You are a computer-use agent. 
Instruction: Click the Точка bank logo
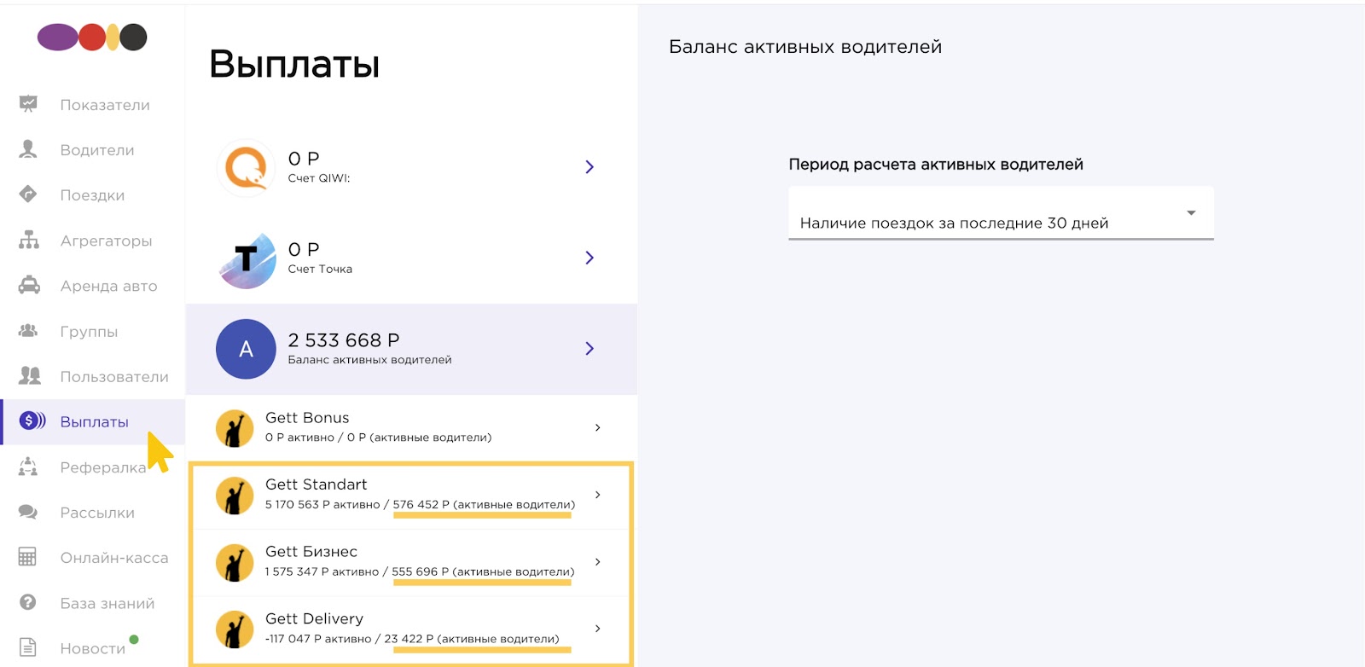[246, 259]
